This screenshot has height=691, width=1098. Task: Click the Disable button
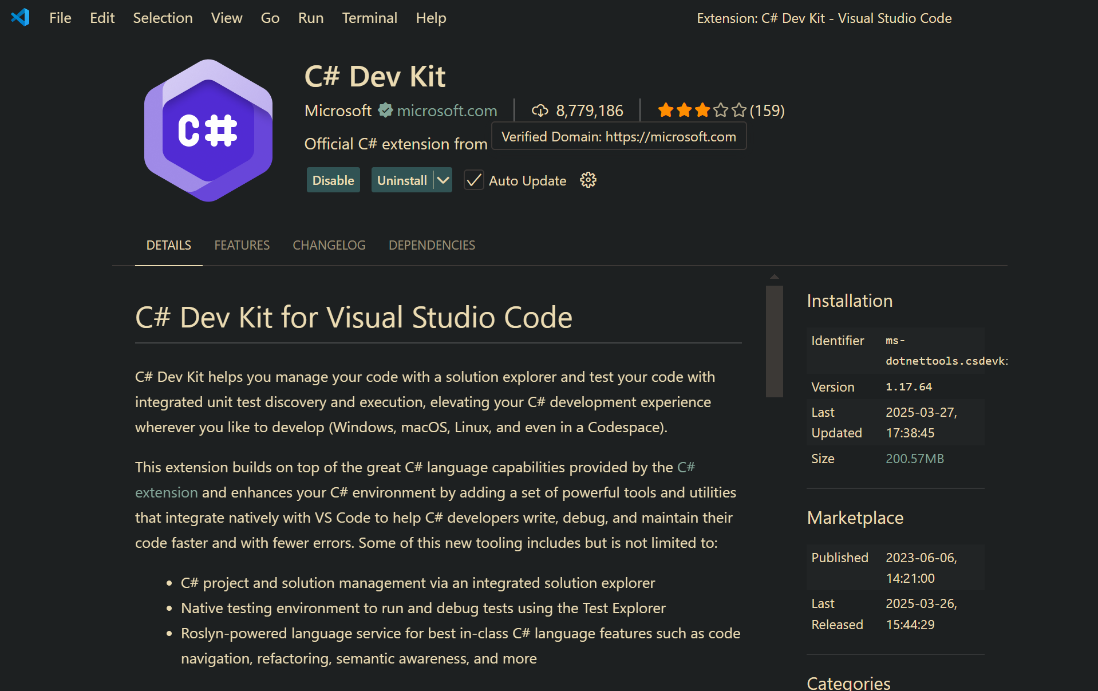(333, 180)
